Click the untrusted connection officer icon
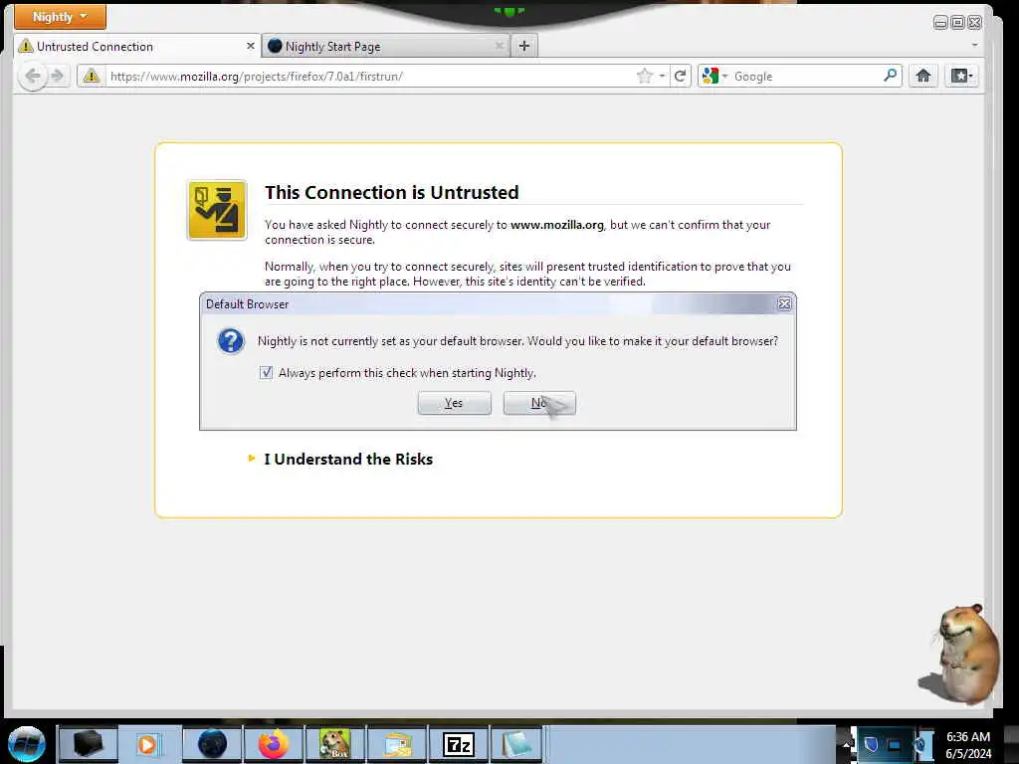Screen dimensions: 1019x764 (217, 210)
